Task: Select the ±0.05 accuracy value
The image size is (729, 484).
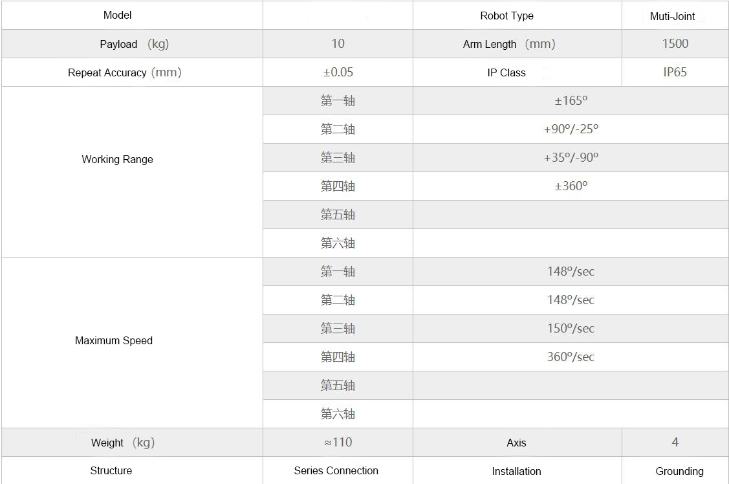Action: point(338,72)
